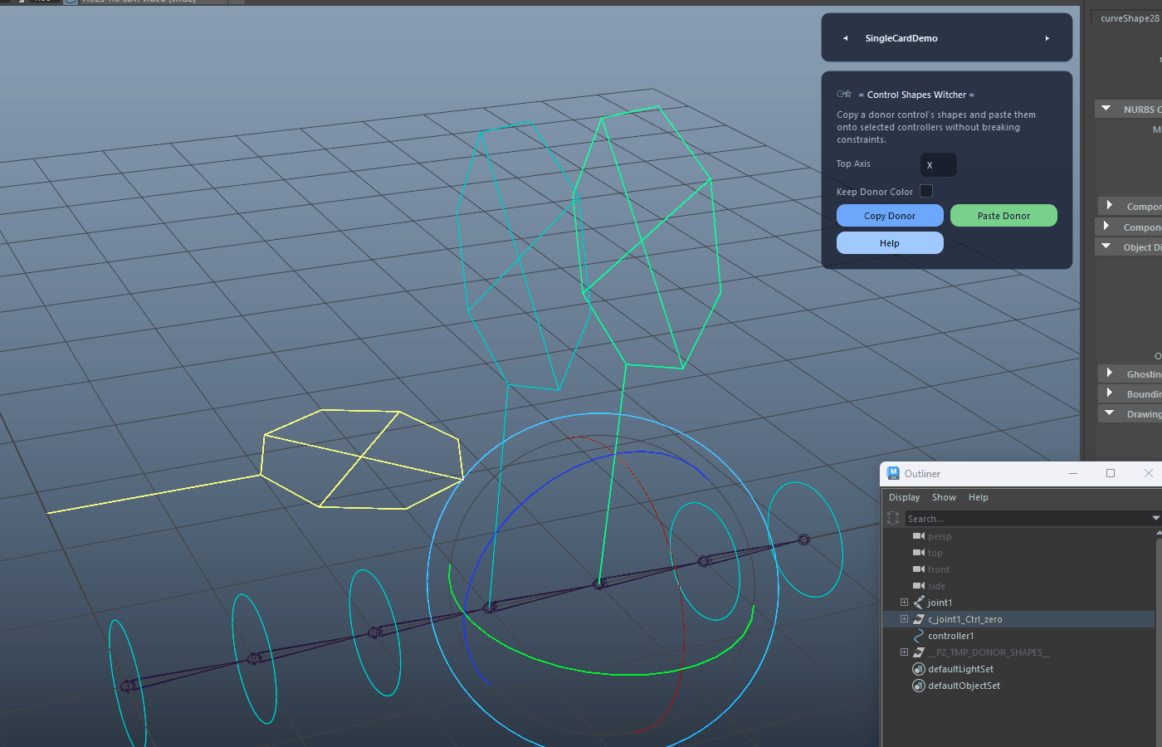Image resolution: width=1162 pixels, height=747 pixels.
Task: Open the Outliner search options dropdown
Action: click(x=1156, y=518)
